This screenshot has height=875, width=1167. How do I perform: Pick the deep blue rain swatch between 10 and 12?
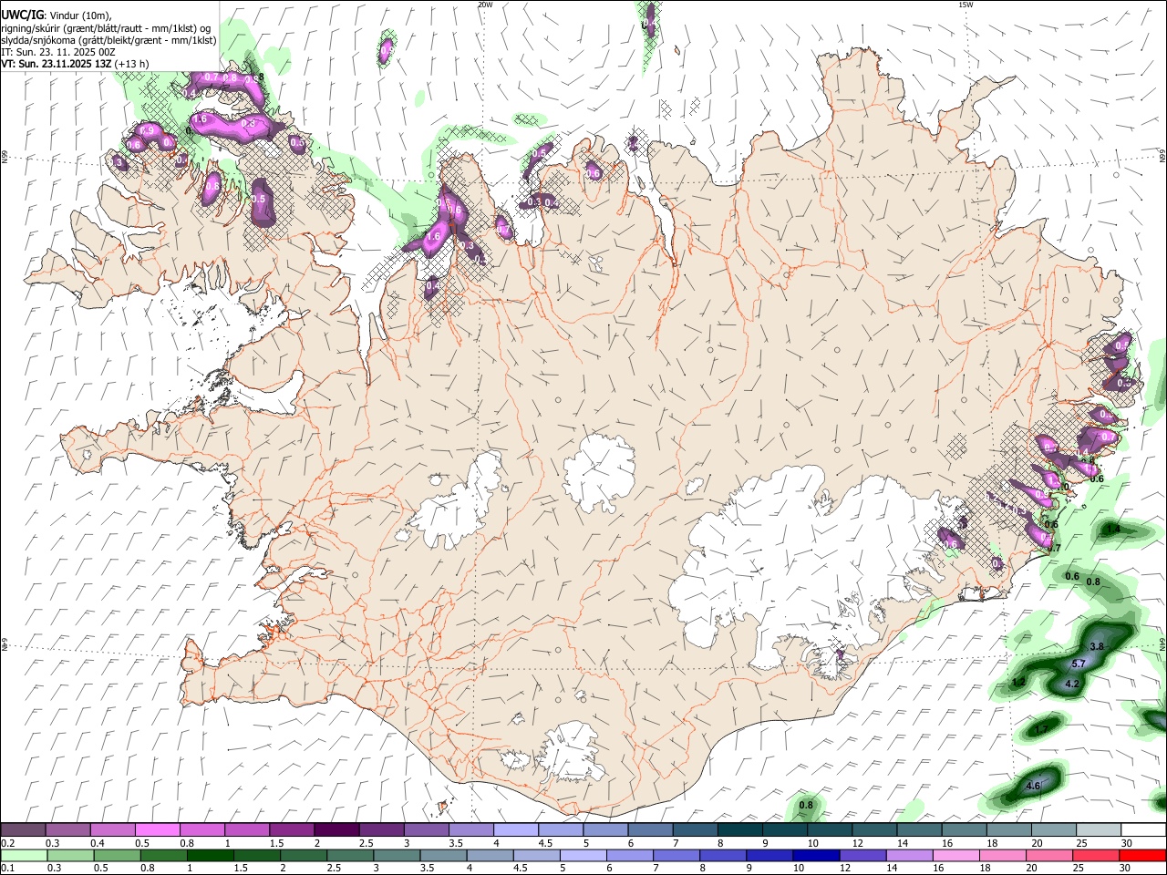point(817,855)
